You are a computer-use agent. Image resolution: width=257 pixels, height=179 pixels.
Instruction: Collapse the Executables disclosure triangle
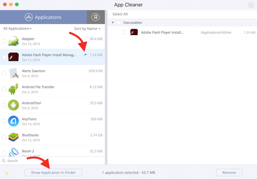click(113, 23)
